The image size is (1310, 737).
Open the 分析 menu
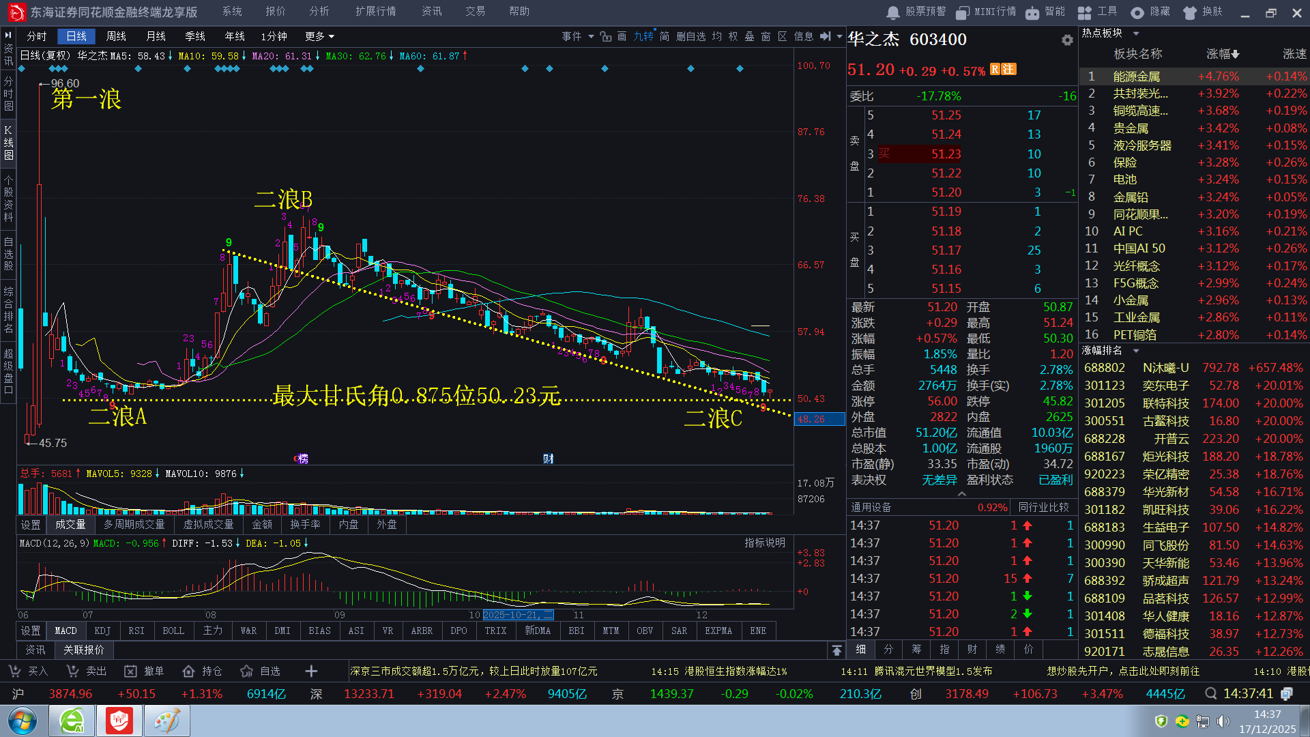(319, 12)
